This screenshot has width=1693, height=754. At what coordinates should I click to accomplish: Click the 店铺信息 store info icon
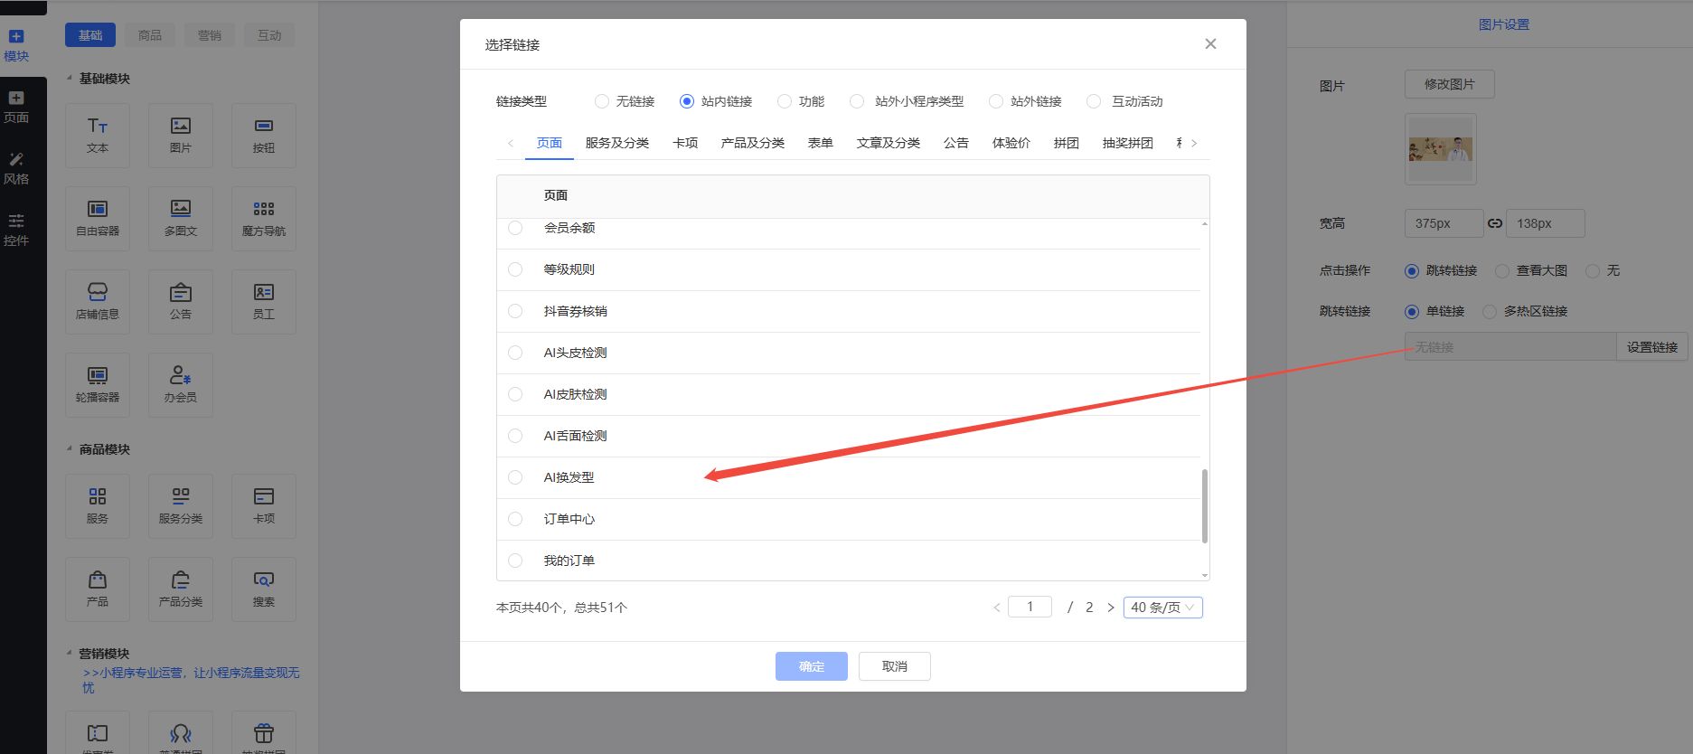click(x=98, y=301)
